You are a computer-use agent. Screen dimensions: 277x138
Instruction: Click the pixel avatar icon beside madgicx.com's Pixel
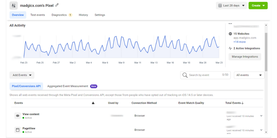[x=14, y=6]
